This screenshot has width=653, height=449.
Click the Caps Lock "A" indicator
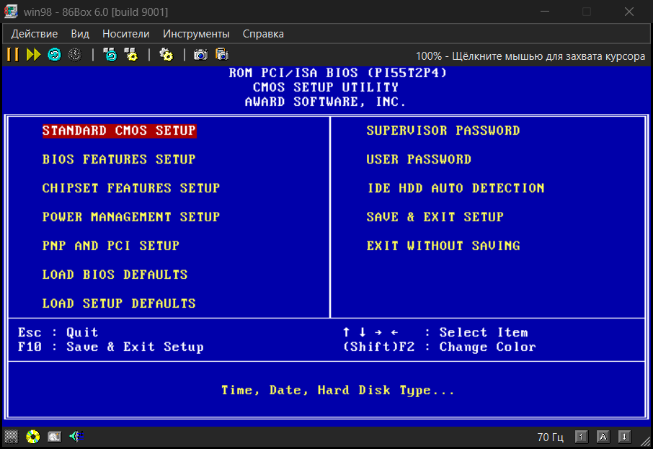click(x=603, y=437)
